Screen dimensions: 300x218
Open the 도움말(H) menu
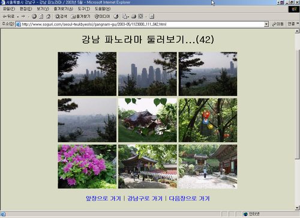(x=103, y=9)
